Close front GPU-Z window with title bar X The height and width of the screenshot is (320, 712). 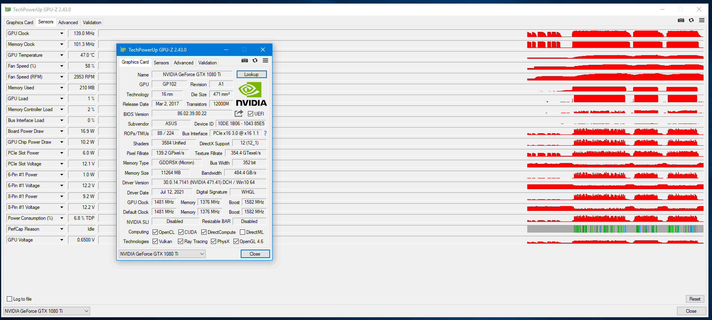(x=263, y=50)
